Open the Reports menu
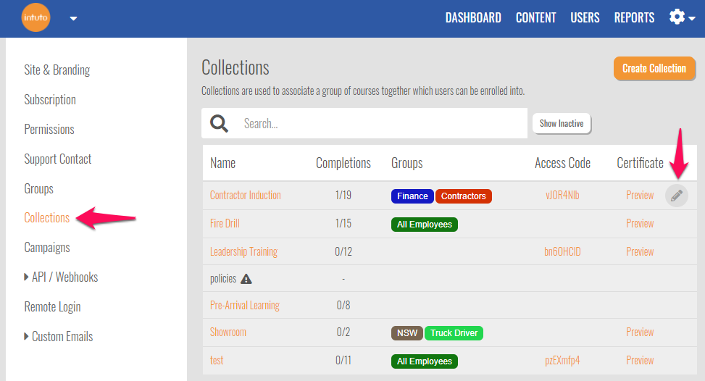Image resolution: width=705 pixels, height=381 pixels. [x=634, y=18]
